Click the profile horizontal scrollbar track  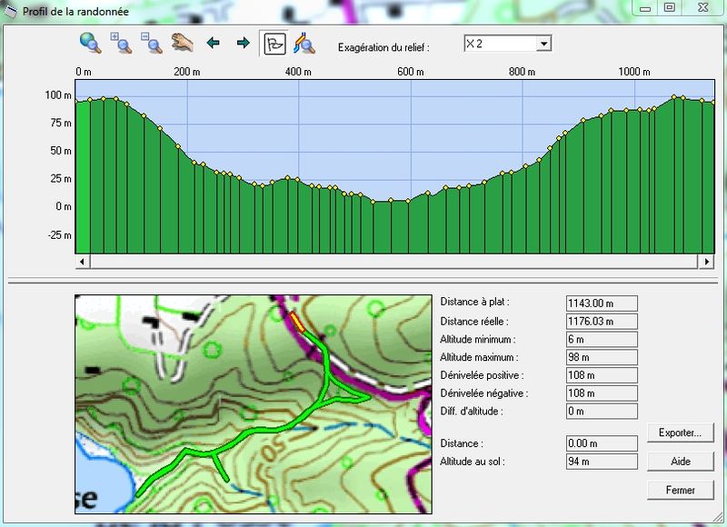click(394, 262)
